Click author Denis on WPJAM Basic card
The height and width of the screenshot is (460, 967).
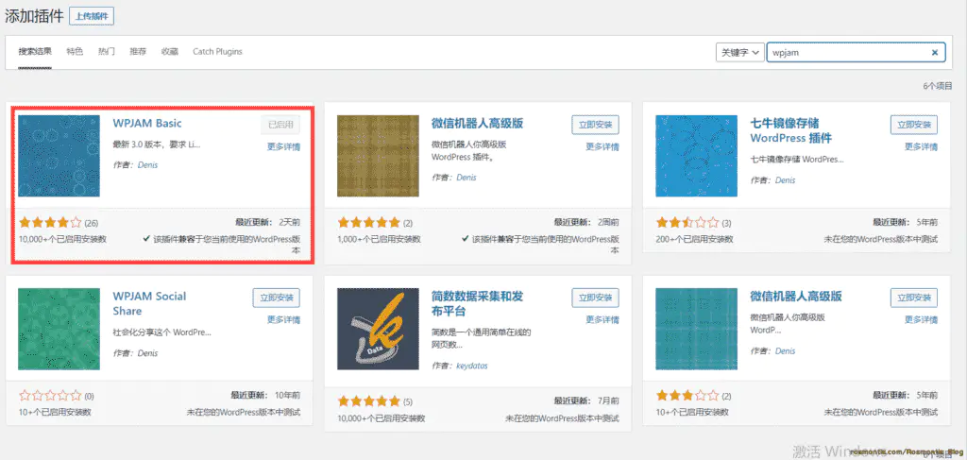point(148,165)
